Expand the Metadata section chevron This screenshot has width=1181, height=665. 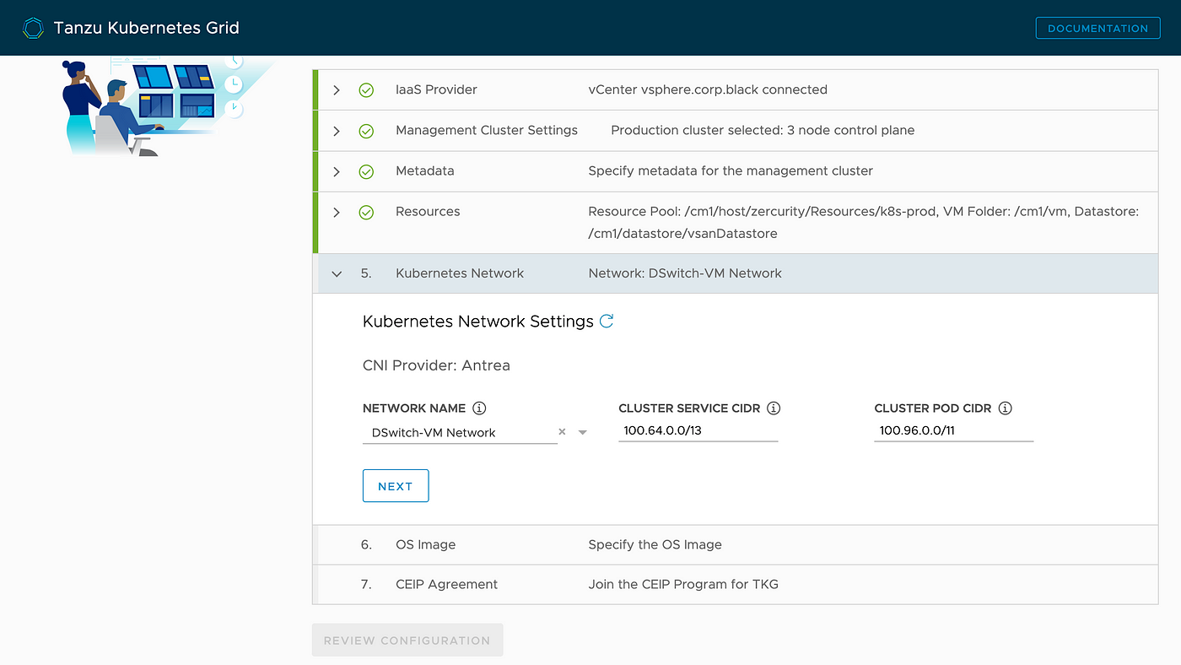(x=337, y=171)
